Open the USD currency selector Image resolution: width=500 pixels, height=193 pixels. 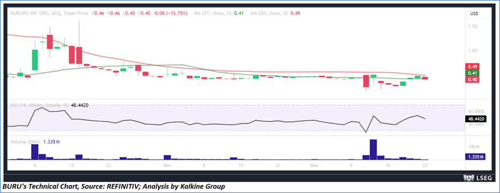[x=479, y=14]
